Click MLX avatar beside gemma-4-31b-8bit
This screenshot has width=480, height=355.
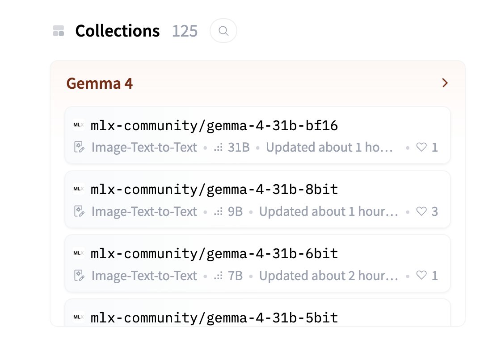coord(79,190)
